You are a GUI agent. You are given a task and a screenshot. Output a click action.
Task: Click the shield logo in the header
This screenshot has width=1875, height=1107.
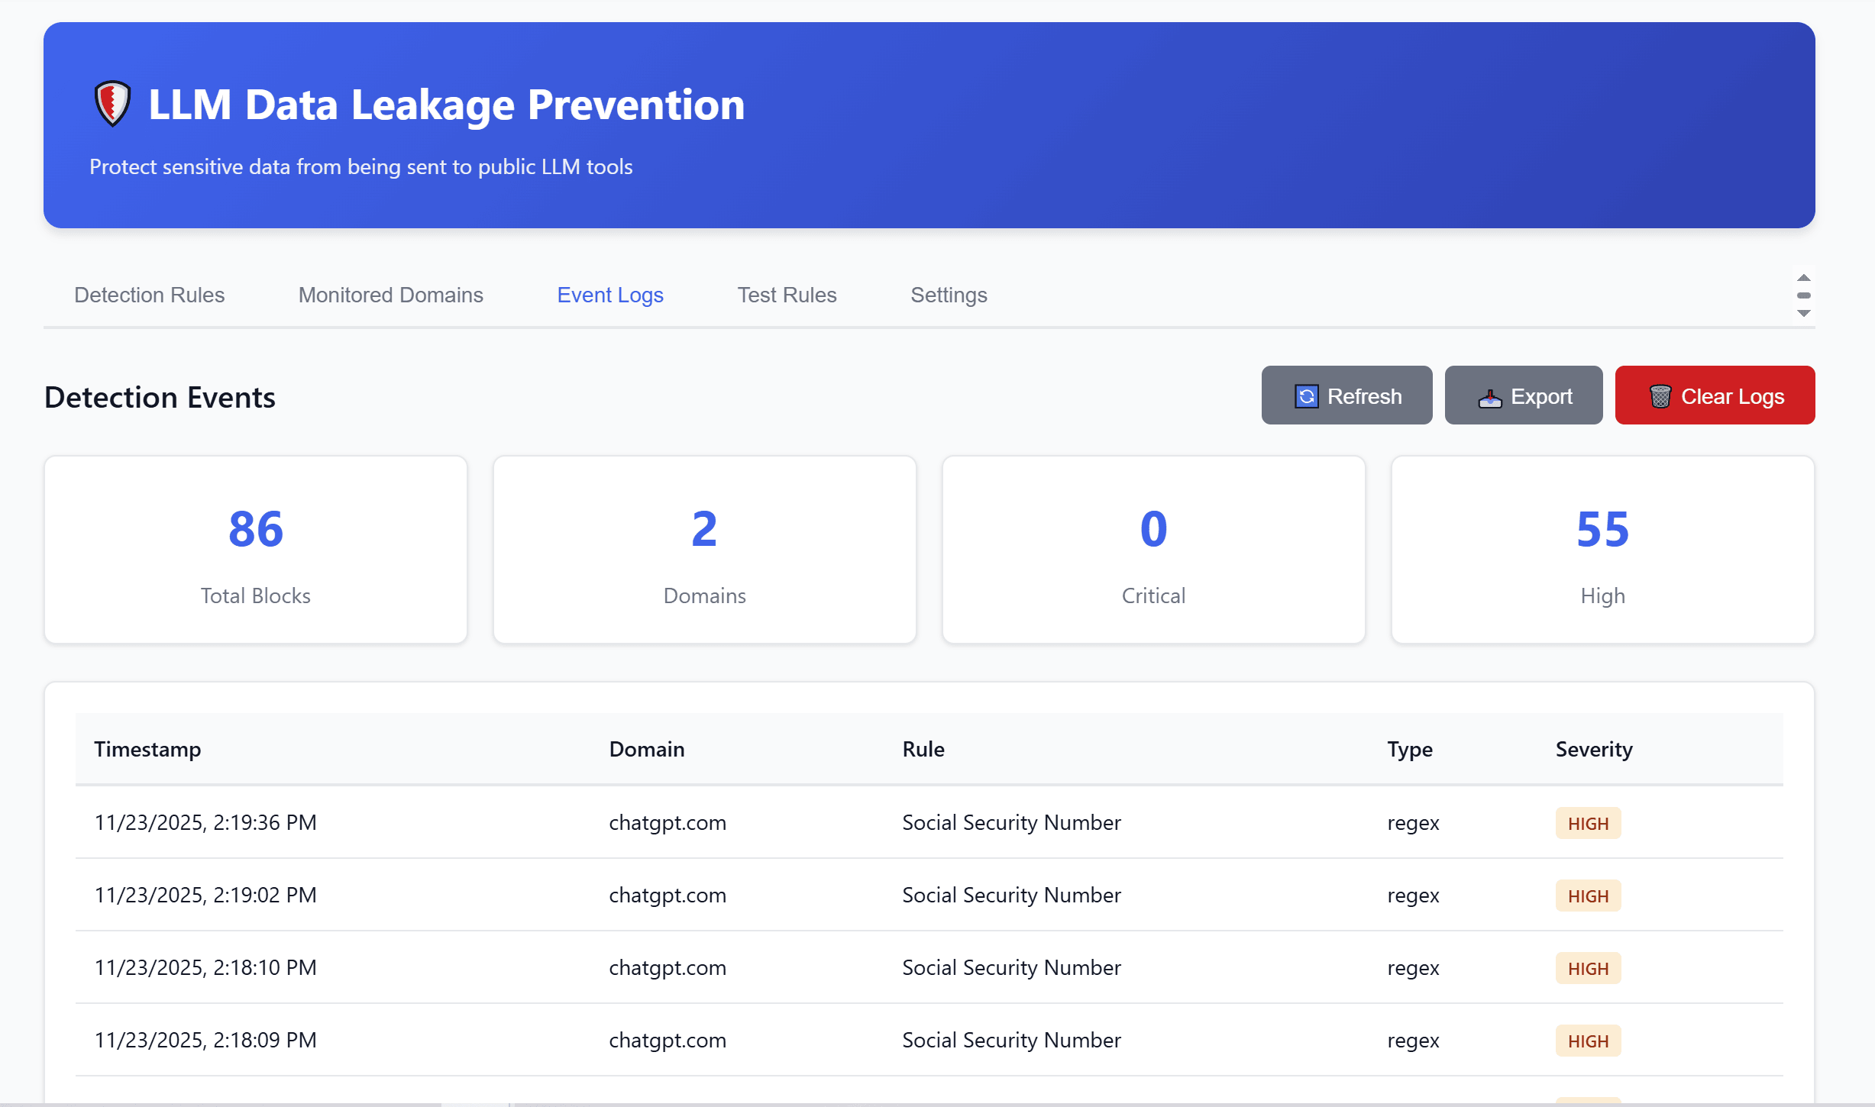pyautogui.click(x=112, y=104)
